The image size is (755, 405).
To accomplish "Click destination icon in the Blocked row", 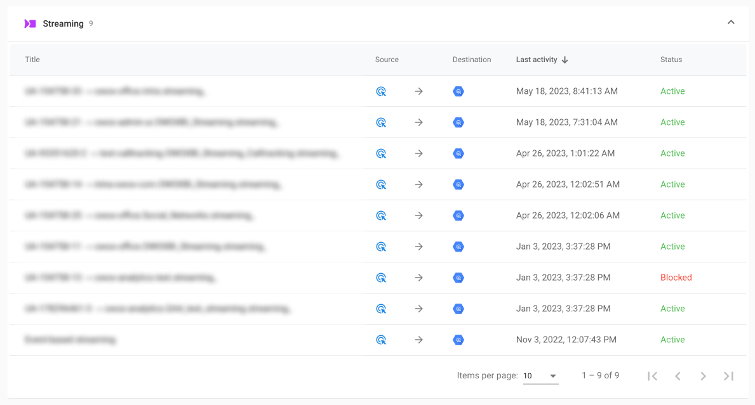I will tap(458, 278).
